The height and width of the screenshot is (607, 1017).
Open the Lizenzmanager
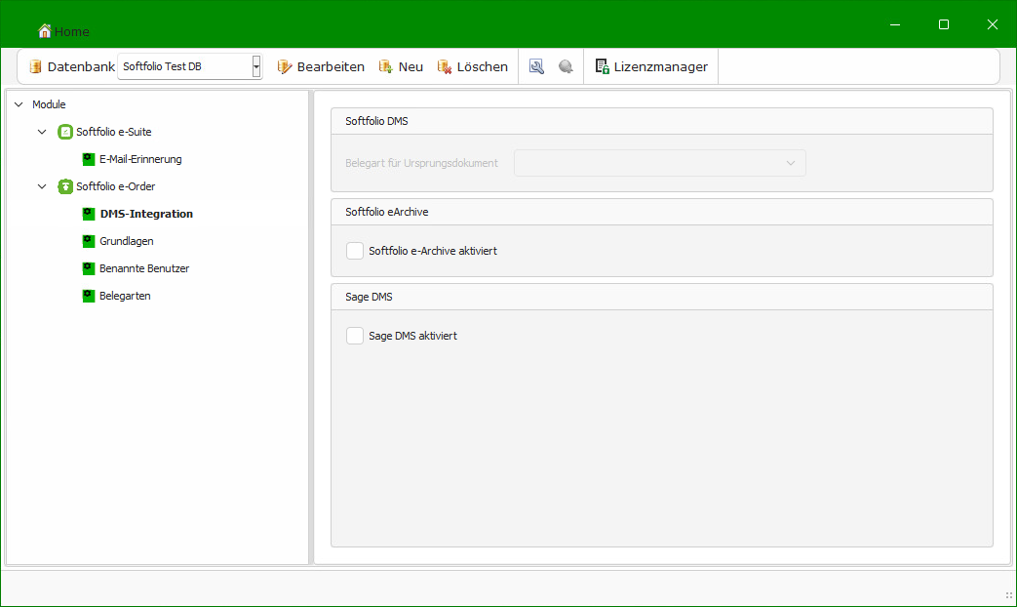point(652,66)
